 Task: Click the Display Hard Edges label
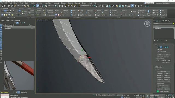click(164, 91)
